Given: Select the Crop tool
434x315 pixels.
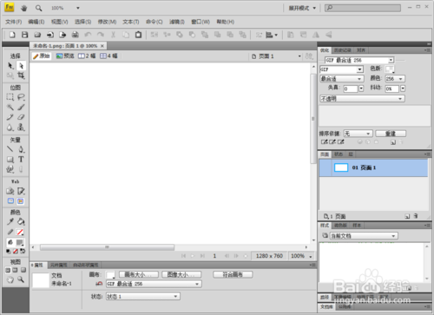Looking at the screenshot, I should pyautogui.click(x=21, y=75).
